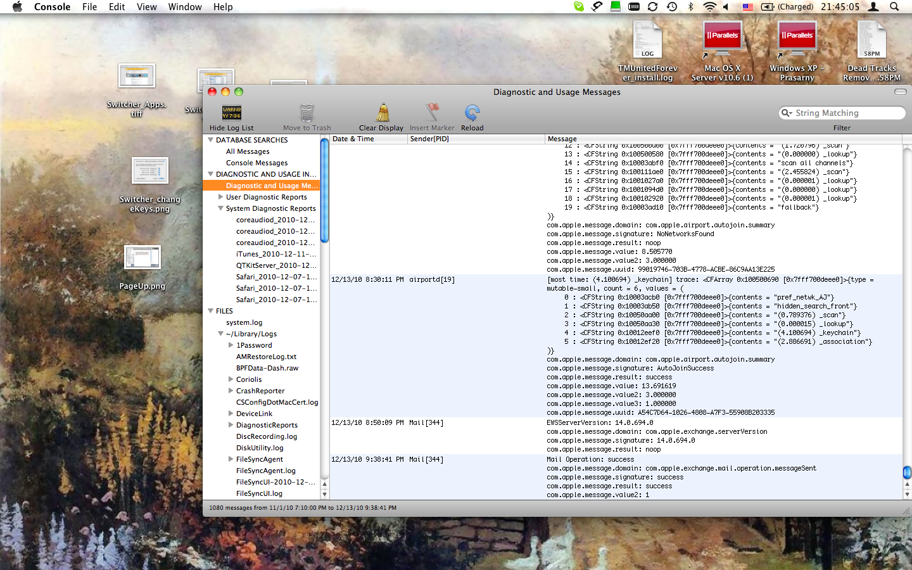The width and height of the screenshot is (912, 570).
Task: Select All Messages in the log list
Action: (248, 151)
